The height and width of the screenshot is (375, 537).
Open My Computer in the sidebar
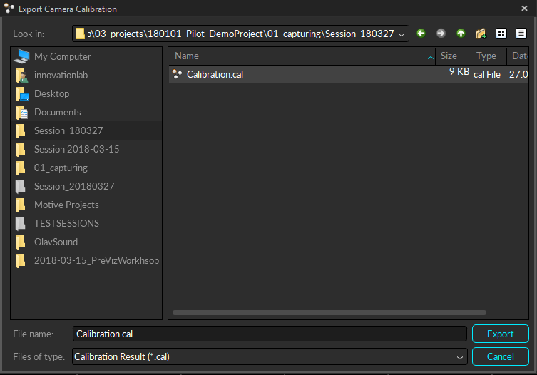point(62,56)
